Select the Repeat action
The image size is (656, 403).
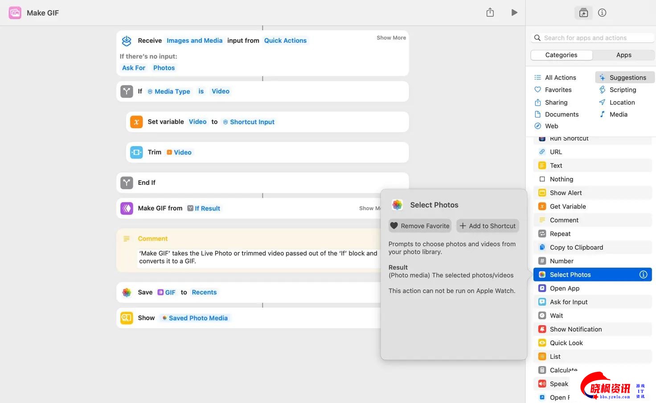click(x=592, y=234)
